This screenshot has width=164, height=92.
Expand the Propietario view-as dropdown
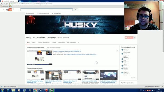click(x=66, y=38)
